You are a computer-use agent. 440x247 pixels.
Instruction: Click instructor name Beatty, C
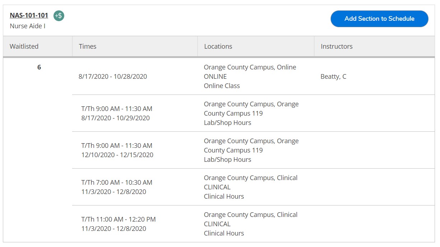(x=333, y=76)
